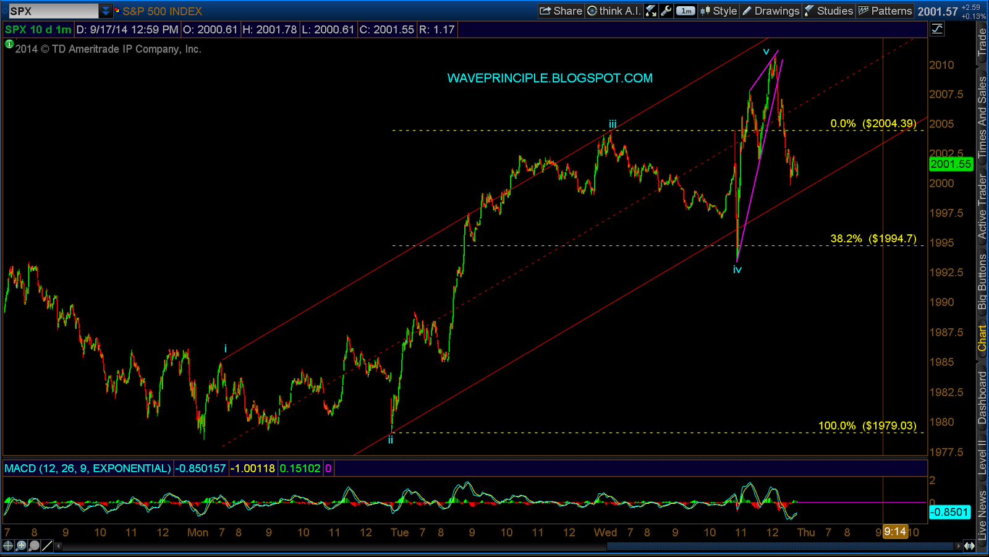Click the MACD value -0.850157
Screen dimensions: 989x557
pyautogui.click(x=200, y=469)
